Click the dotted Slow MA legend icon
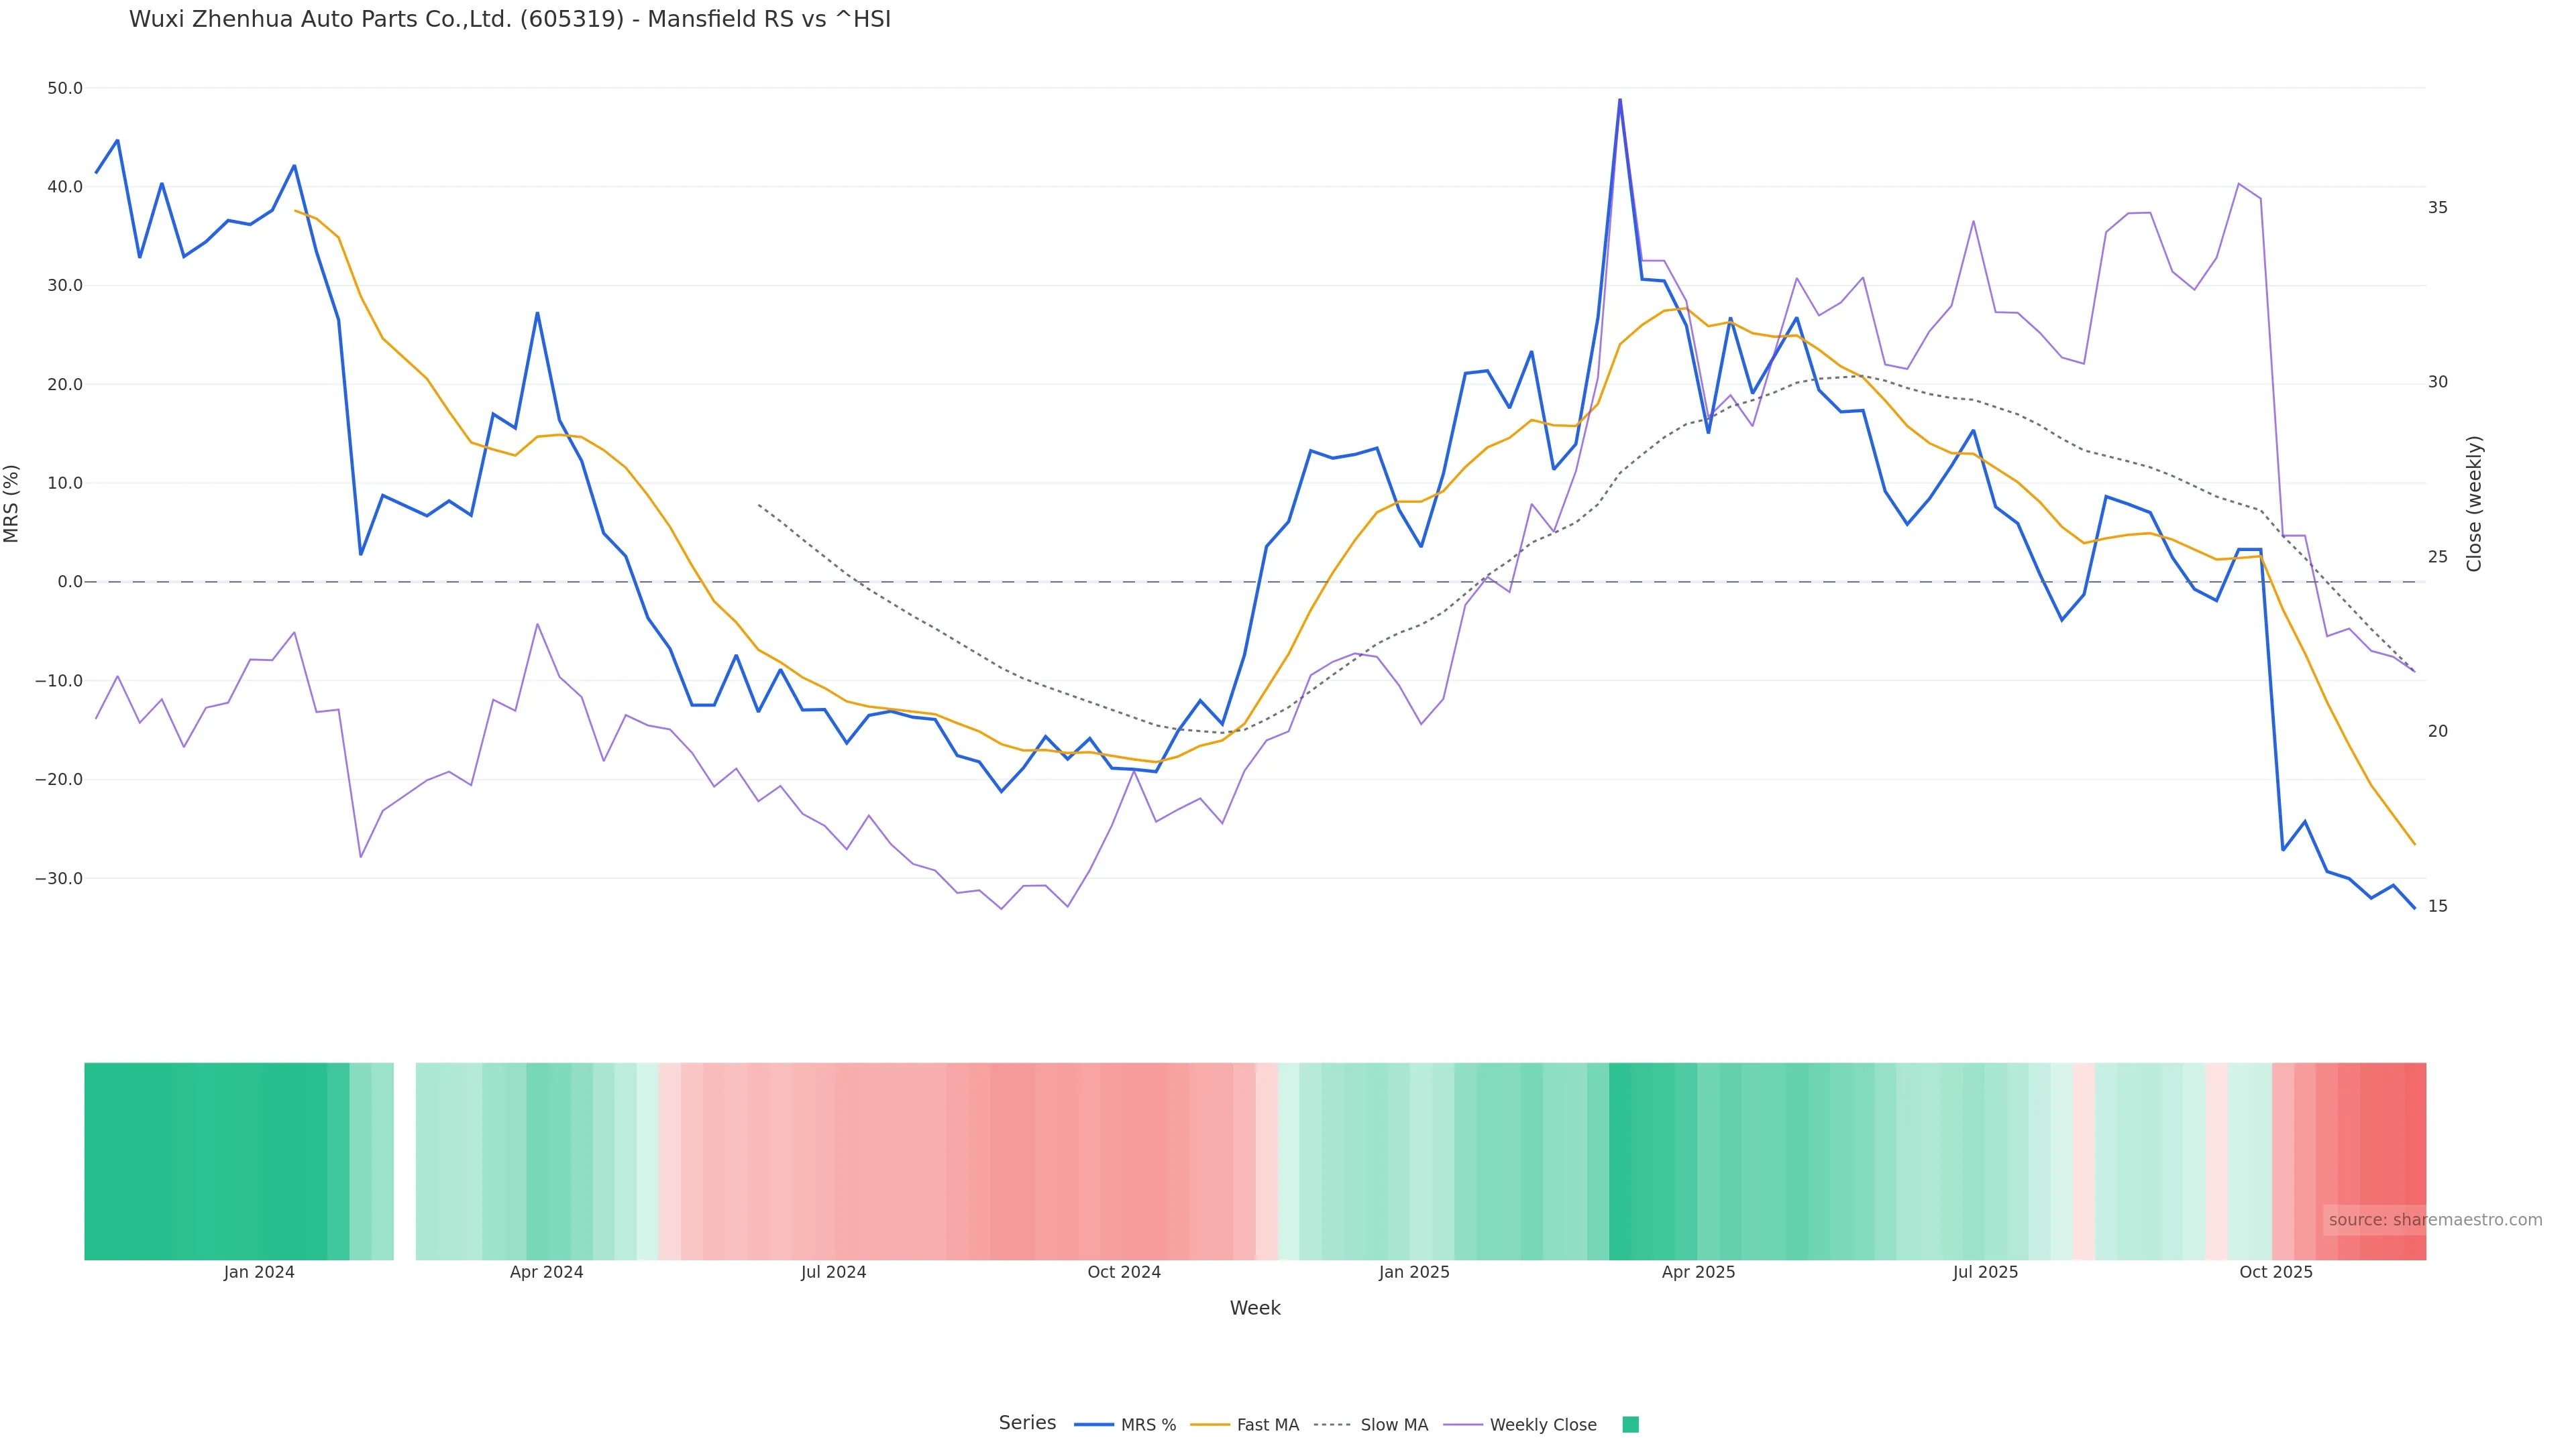 tap(1332, 1424)
